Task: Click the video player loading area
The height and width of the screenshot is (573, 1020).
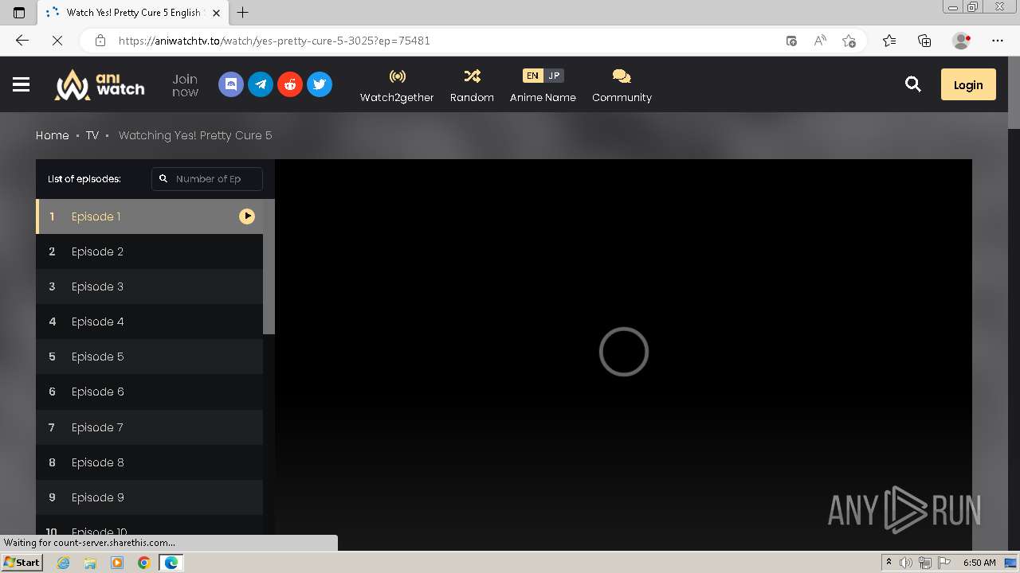Action: point(623,352)
